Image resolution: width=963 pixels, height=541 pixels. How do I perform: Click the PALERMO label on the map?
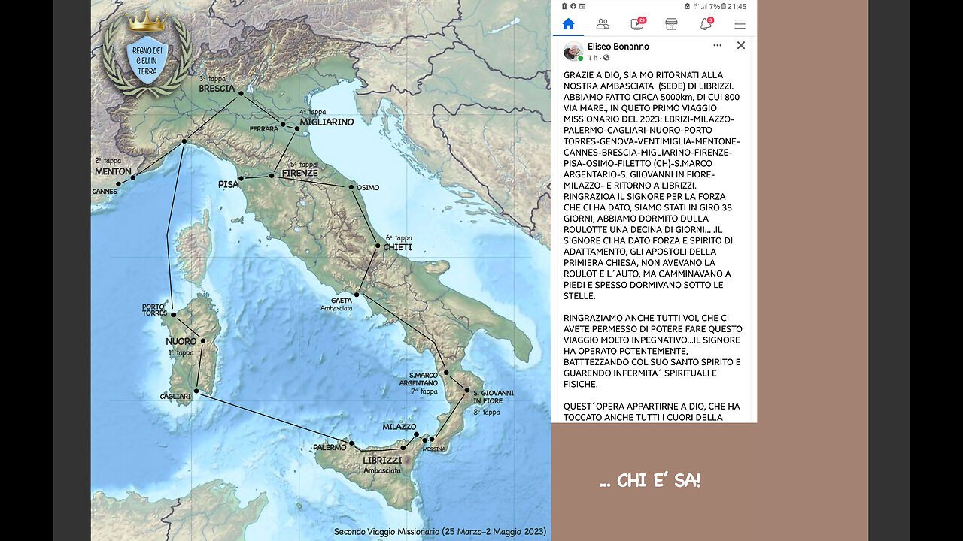330,447
